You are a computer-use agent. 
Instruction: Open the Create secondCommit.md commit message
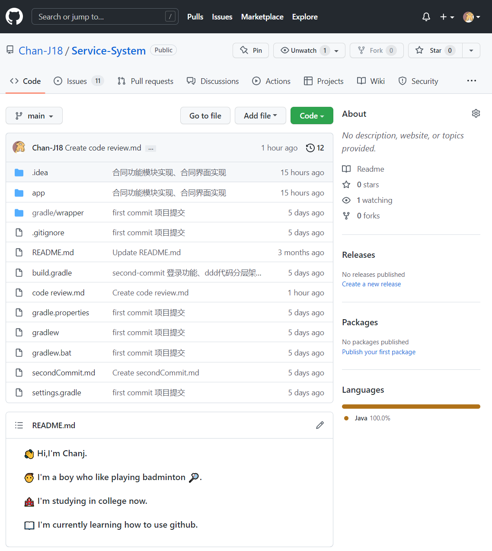[x=156, y=373]
